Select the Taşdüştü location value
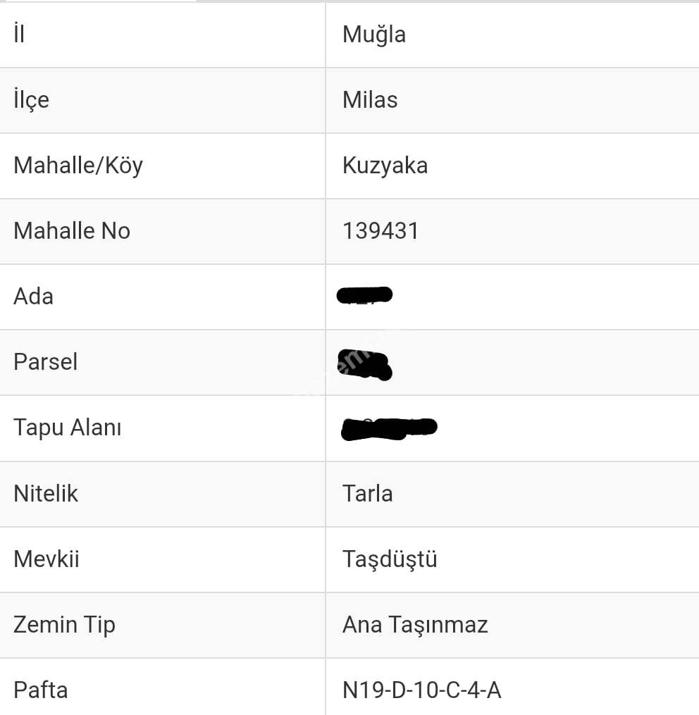The image size is (699, 715). pos(390,559)
